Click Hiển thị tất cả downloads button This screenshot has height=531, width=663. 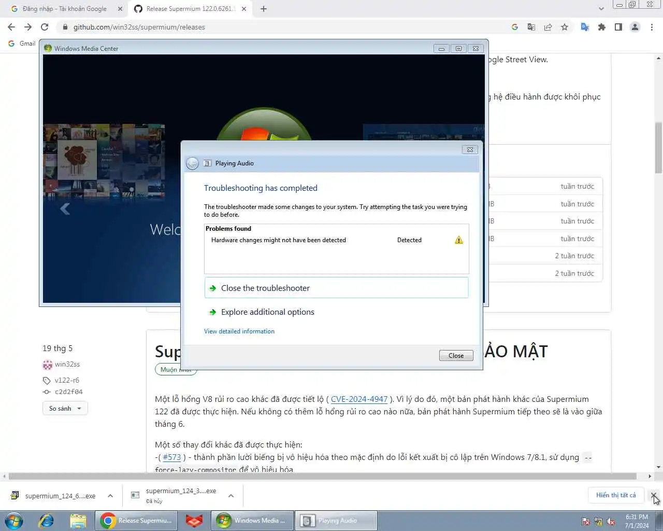[x=616, y=495]
